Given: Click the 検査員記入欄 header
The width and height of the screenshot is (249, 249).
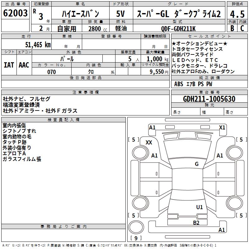Looking at the screenshot, I should click(x=63, y=120).
